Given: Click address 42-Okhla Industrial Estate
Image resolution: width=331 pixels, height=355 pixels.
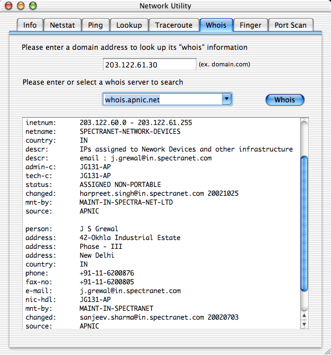Looking at the screenshot, I should (130, 238).
